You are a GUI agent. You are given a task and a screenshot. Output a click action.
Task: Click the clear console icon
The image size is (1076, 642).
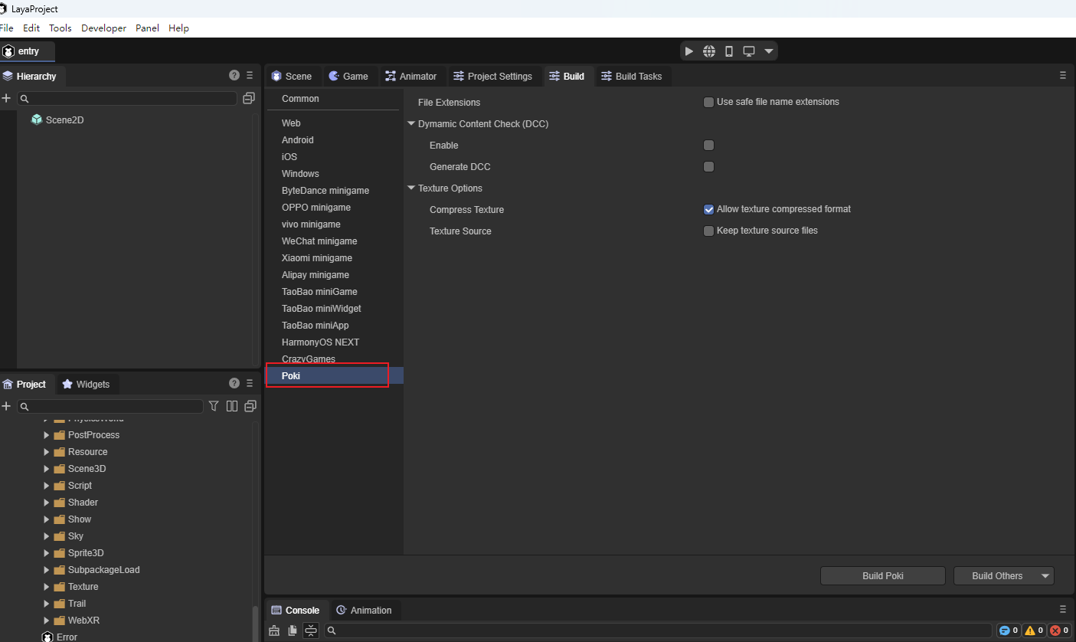[274, 631]
